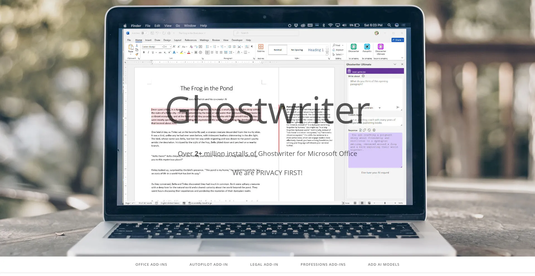Screen dimensions: 535x276
Task: Apply Italic formatting
Action: tap(148, 52)
